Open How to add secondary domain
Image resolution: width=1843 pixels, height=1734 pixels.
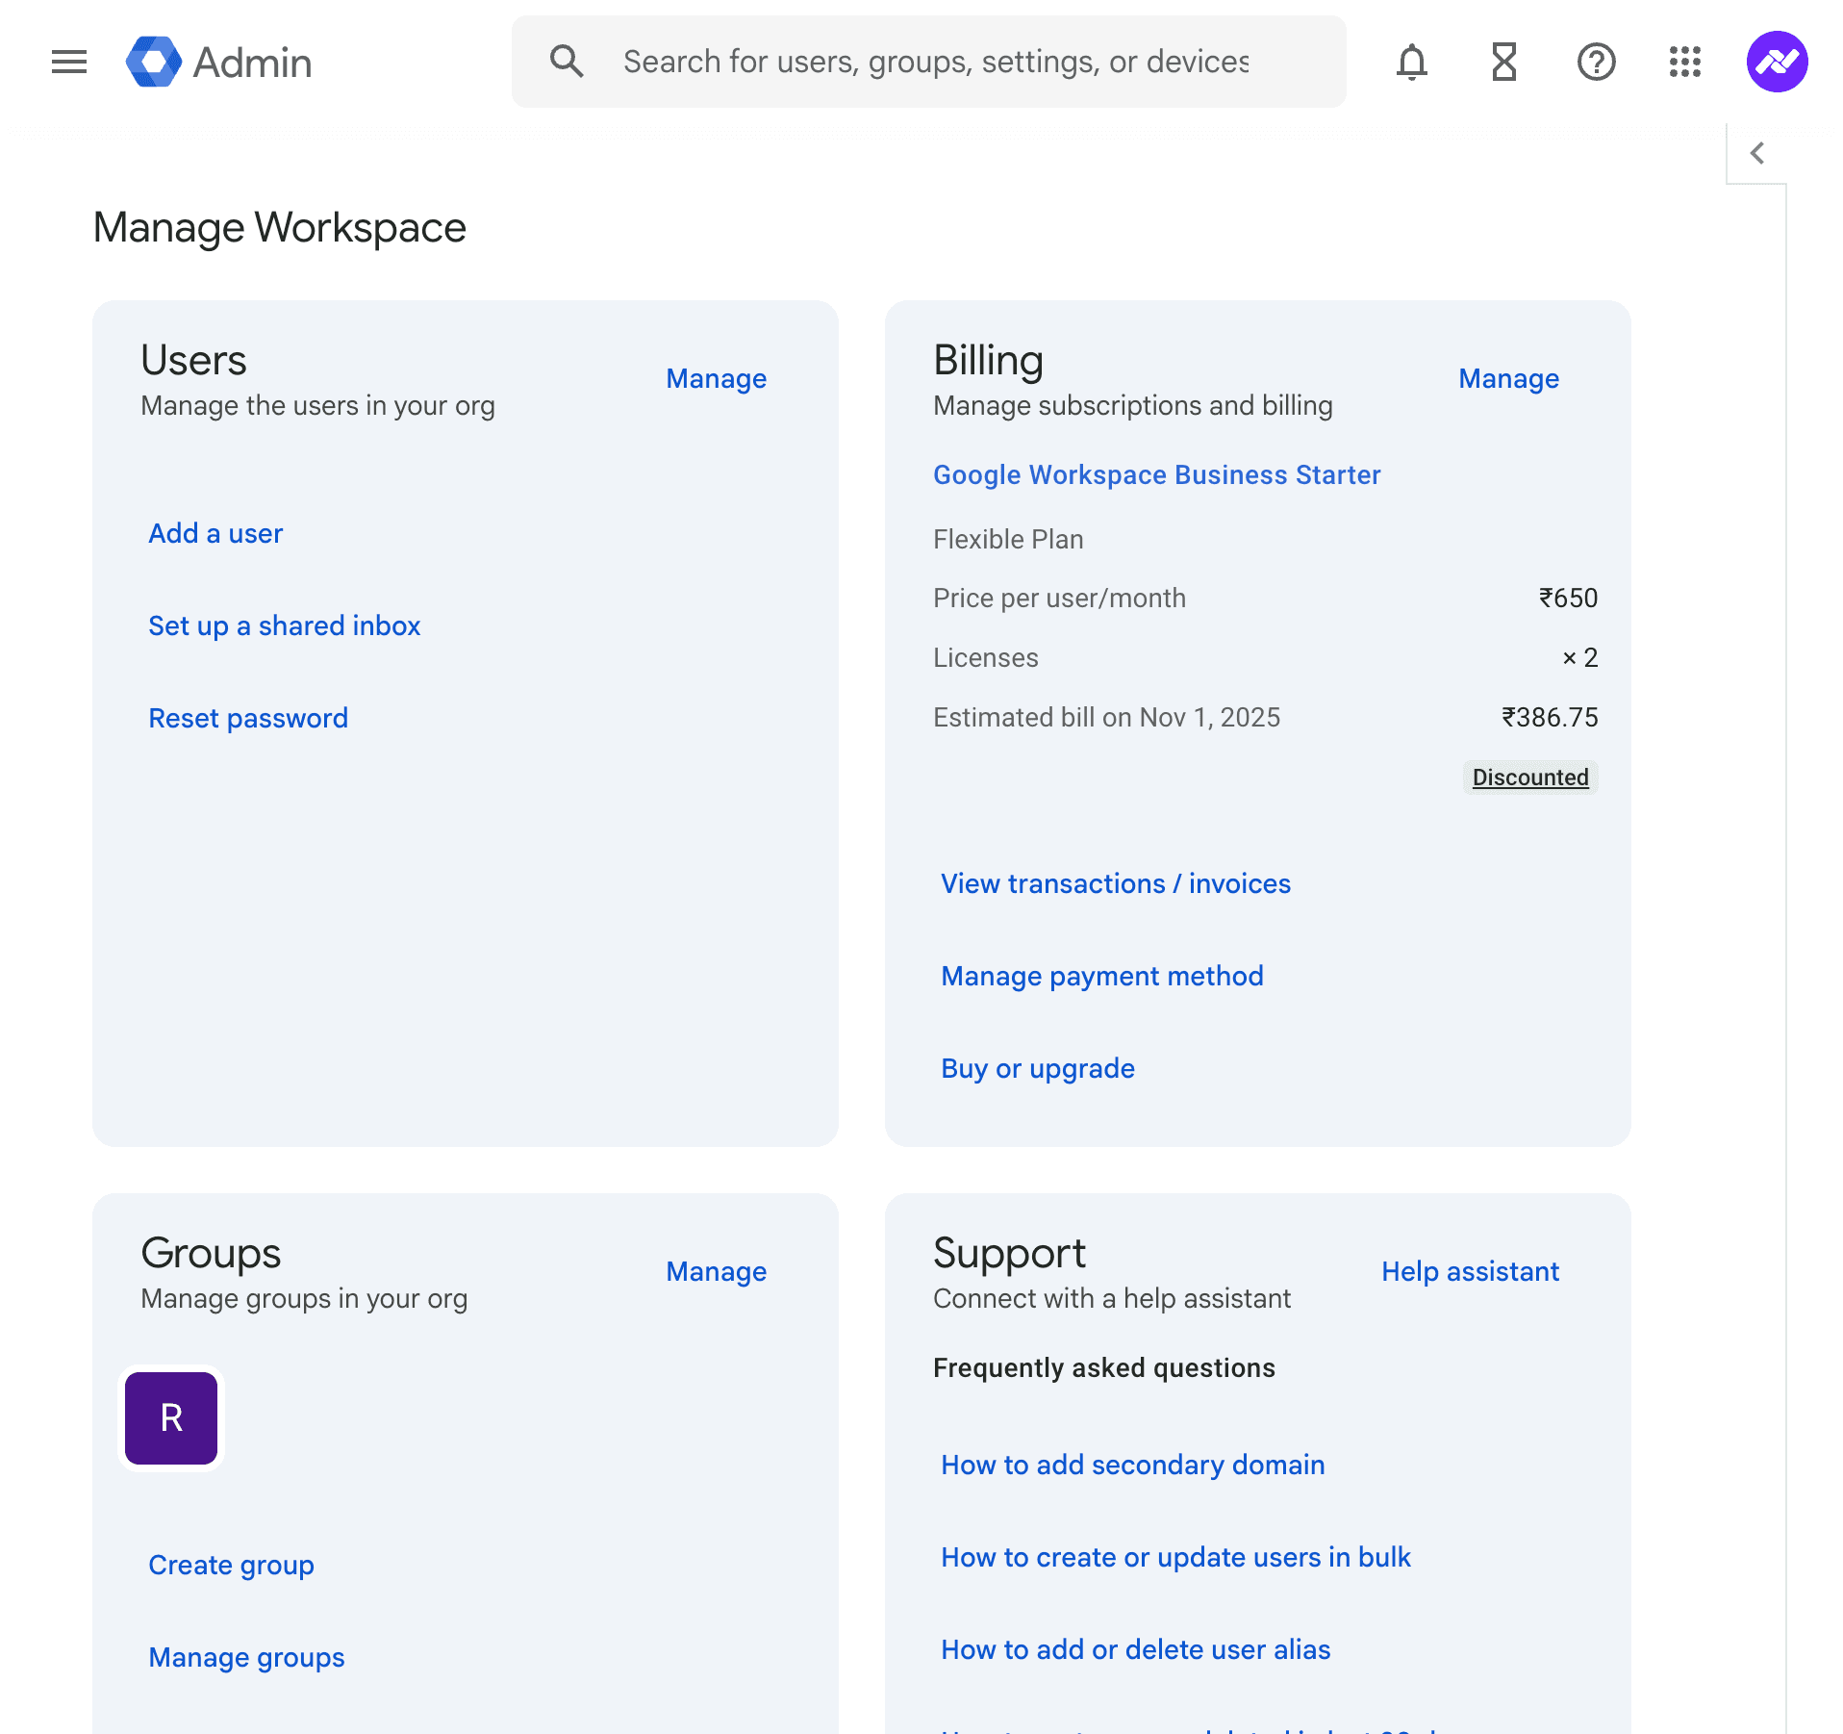pos(1133,1465)
